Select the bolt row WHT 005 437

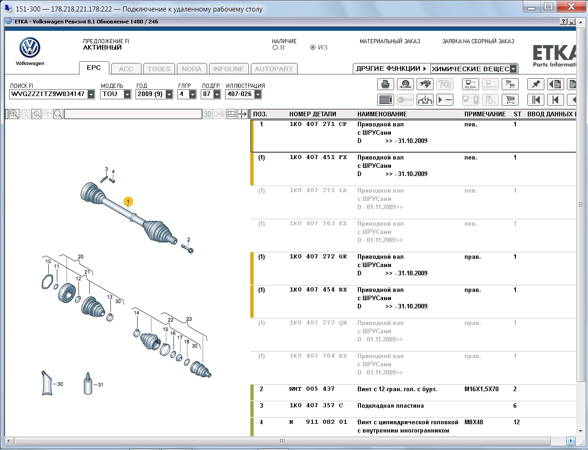point(413,393)
